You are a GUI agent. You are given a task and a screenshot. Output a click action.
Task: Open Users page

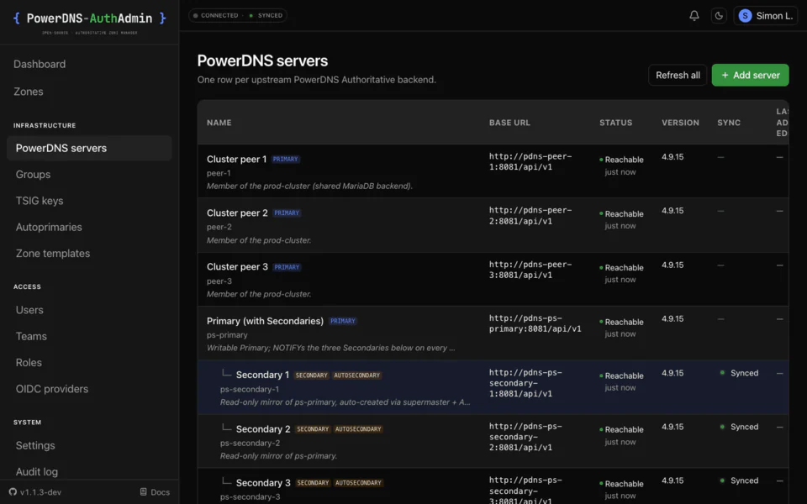(29, 310)
